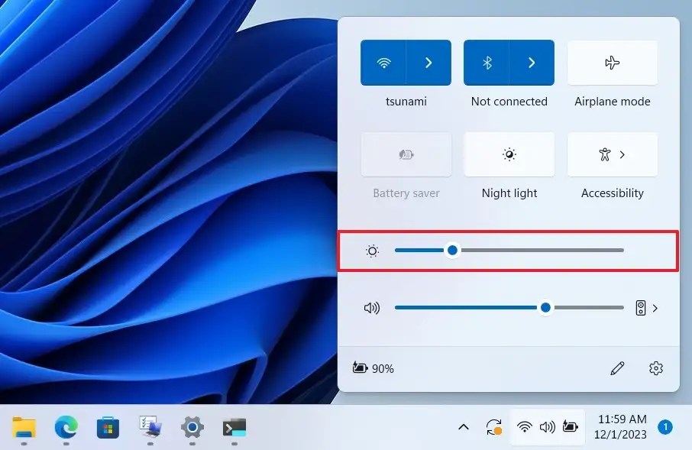Select the audio output device icon
The height and width of the screenshot is (450, 692).
[x=642, y=307]
